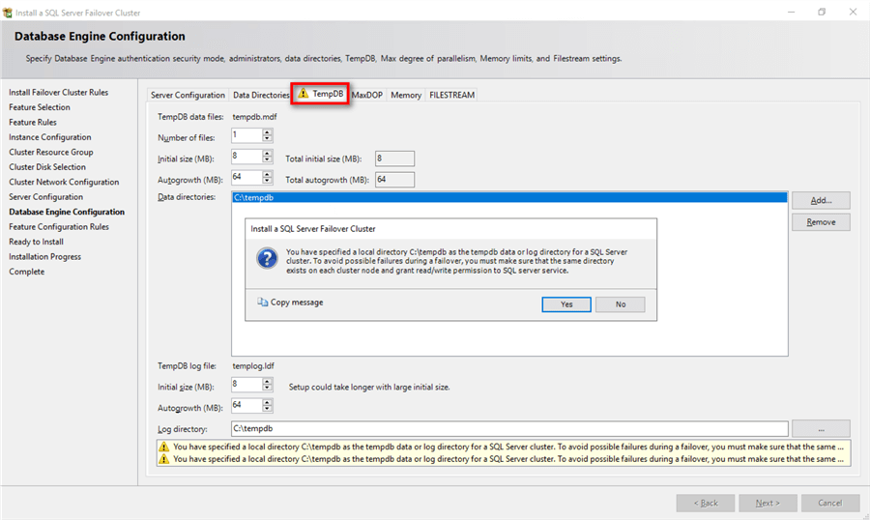
Task: Click the first warning icon in the message list
Action: (163, 447)
